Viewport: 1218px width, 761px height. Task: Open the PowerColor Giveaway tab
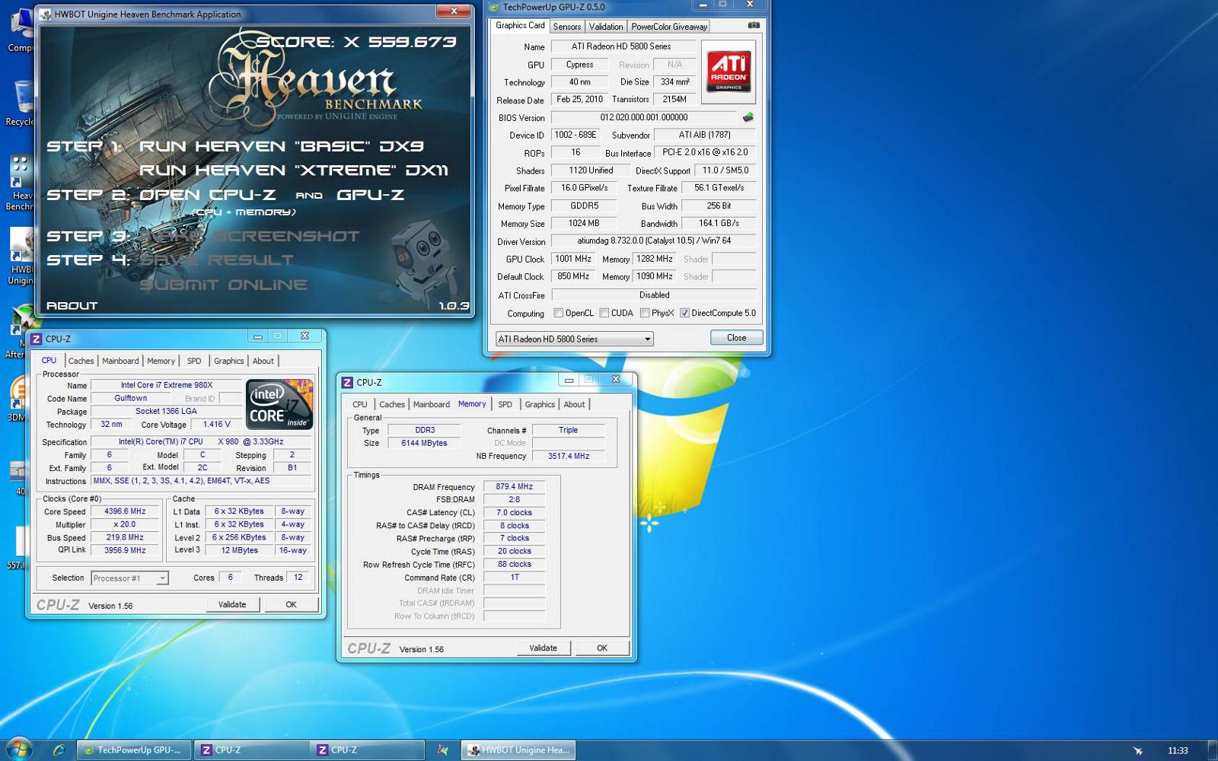pyautogui.click(x=669, y=27)
